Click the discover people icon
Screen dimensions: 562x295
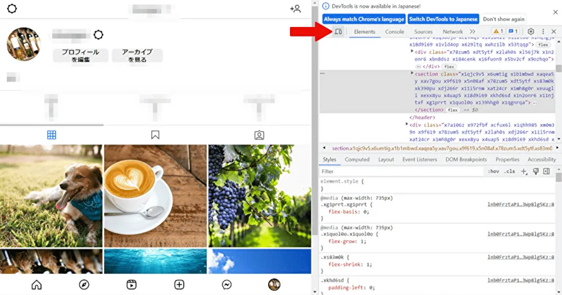[x=296, y=8]
